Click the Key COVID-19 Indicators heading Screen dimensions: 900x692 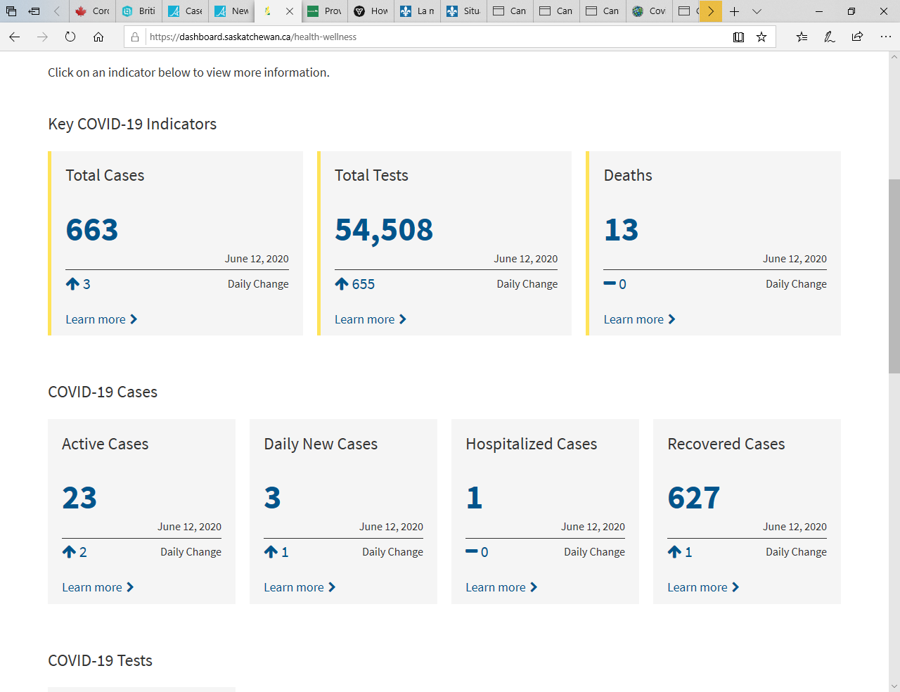tap(132, 124)
